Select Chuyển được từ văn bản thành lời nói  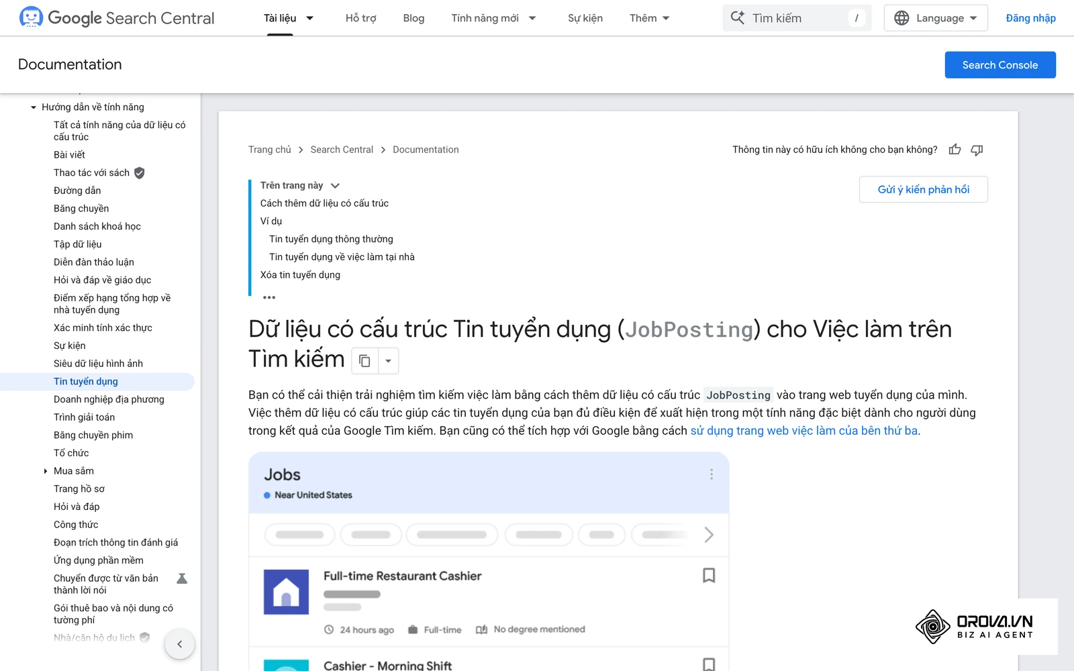click(x=106, y=584)
